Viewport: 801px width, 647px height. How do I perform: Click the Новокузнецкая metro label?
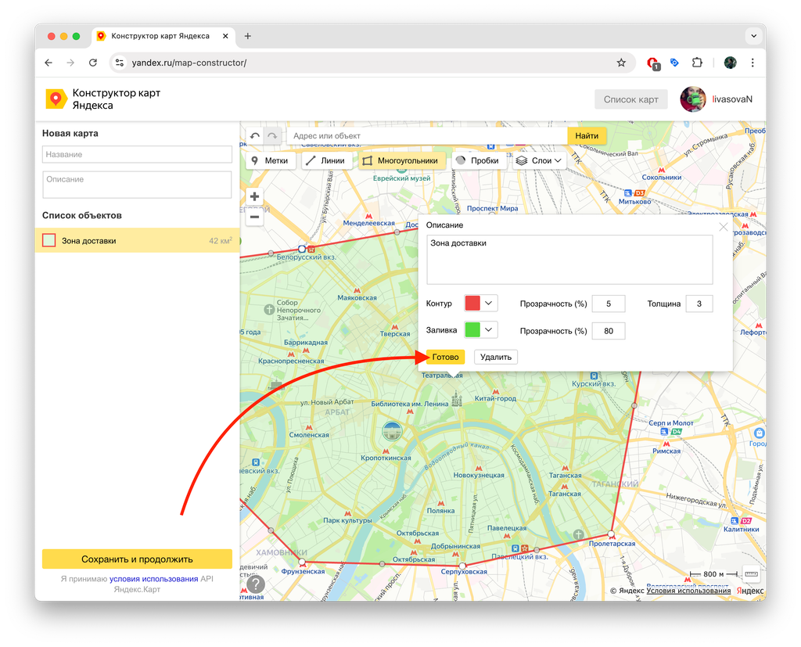pos(479,476)
